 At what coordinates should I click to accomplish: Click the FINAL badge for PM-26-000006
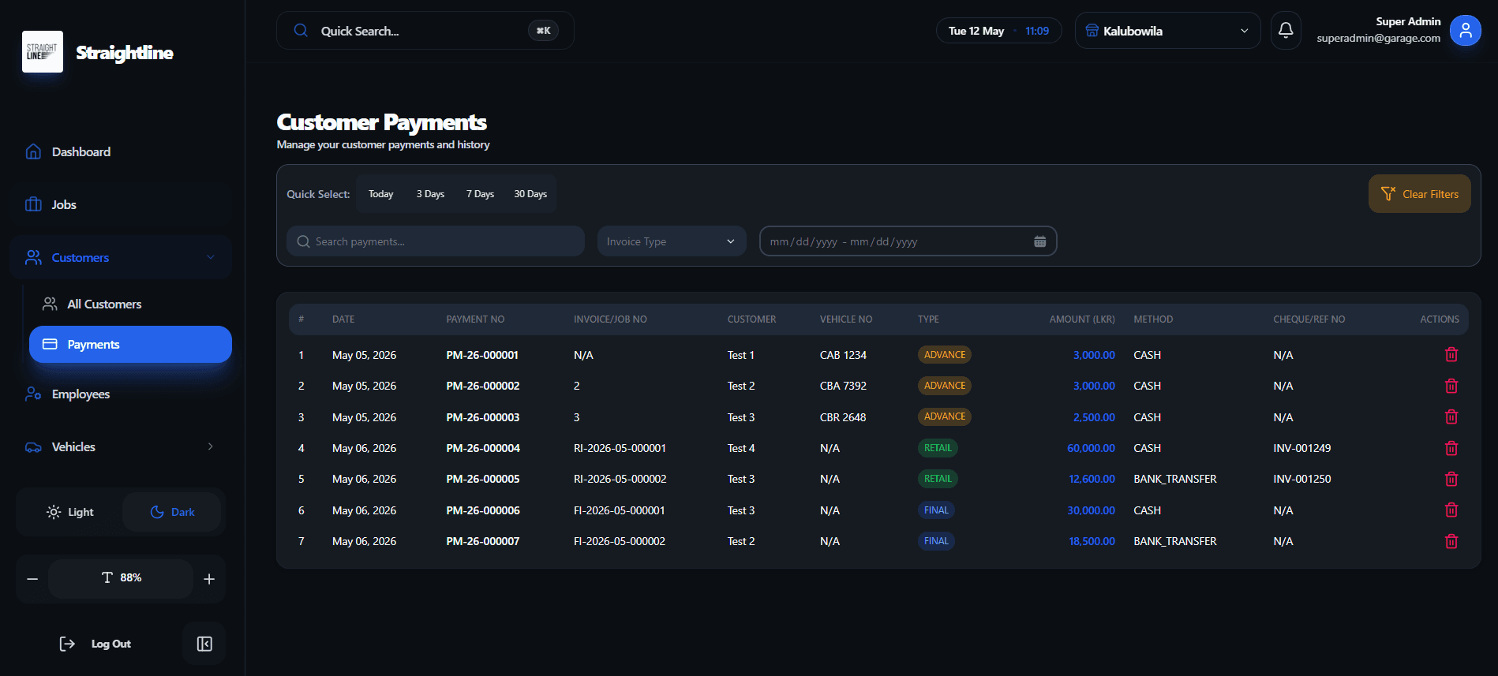tap(936, 510)
